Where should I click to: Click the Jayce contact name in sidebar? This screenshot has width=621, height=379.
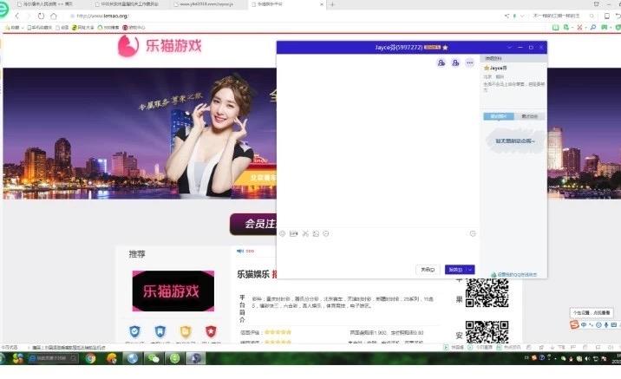click(x=498, y=69)
